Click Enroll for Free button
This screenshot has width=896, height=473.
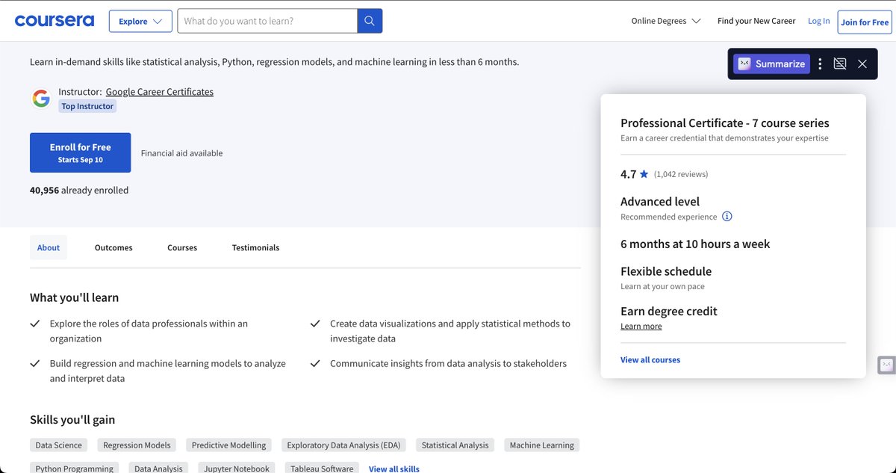(81, 152)
